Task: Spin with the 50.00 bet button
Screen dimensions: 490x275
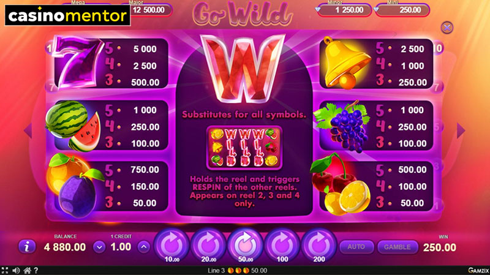Action: (x=246, y=246)
